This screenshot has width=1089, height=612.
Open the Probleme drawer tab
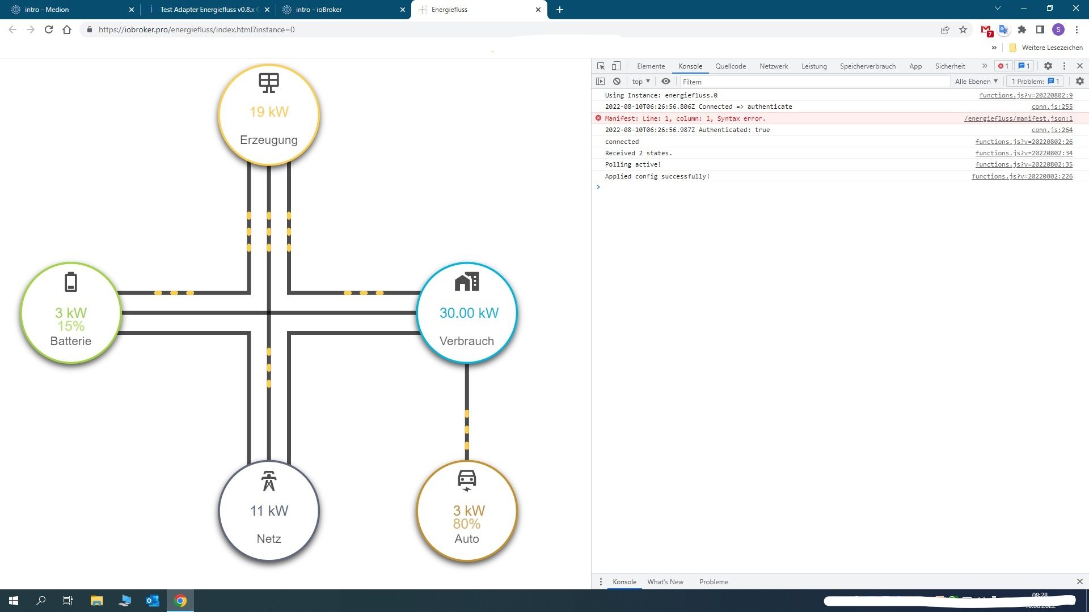(x=714, y=581)
